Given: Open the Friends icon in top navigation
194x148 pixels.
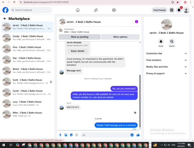Looking at the screenshot, I should pos(96,10).
